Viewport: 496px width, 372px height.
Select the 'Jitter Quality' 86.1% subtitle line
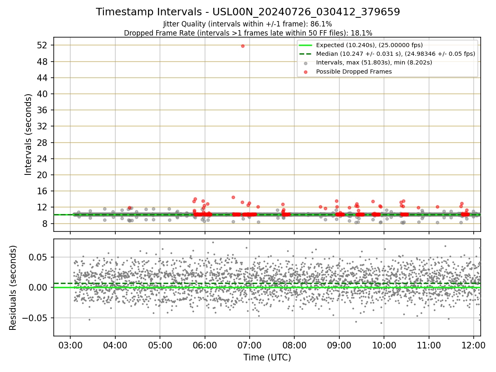[248, 24]
